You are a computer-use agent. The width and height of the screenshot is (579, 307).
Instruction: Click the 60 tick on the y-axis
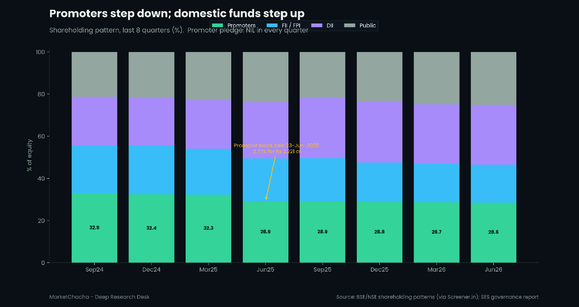click(x=41, y=136)
